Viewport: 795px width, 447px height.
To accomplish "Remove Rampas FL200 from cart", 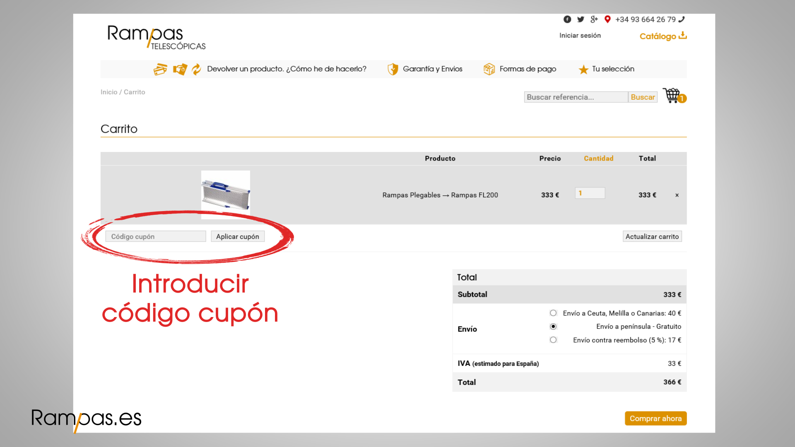I will (x=677, y=195).
